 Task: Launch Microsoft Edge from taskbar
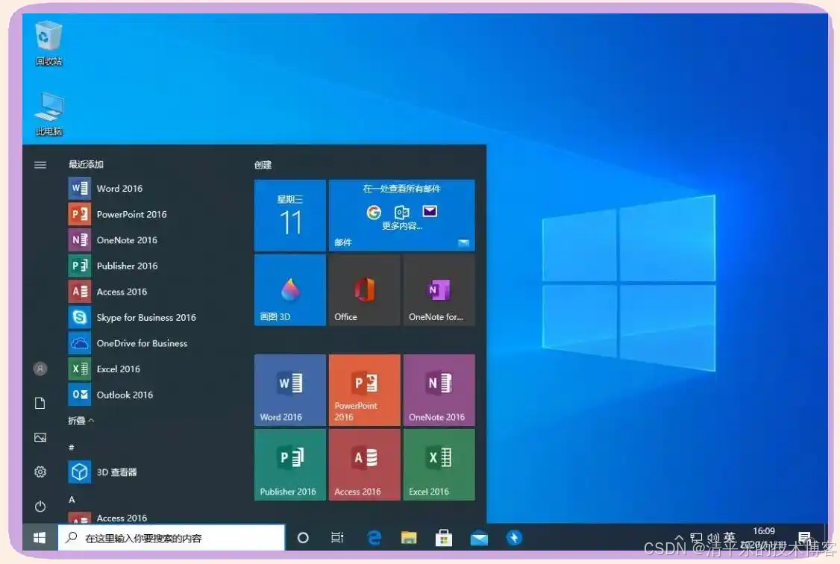[x=374, y=538]
